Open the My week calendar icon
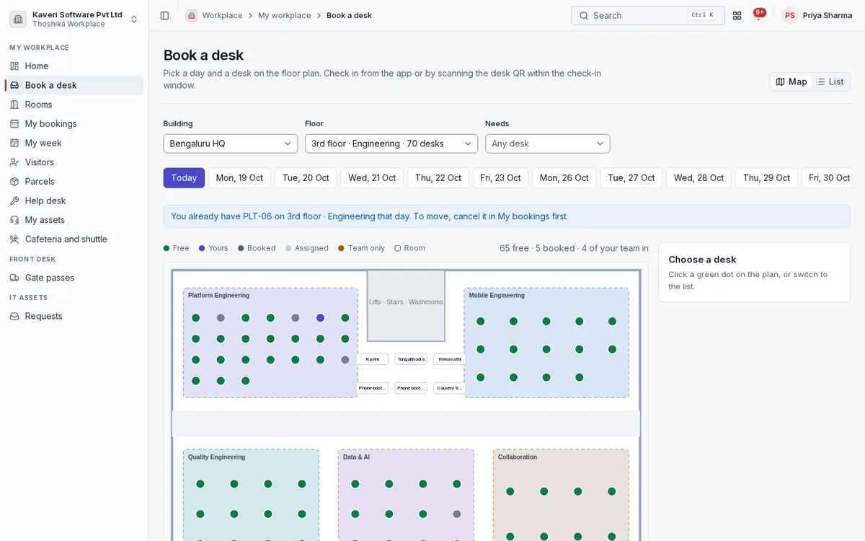This screenshot has height=541, width=865. tap(14, 143)
